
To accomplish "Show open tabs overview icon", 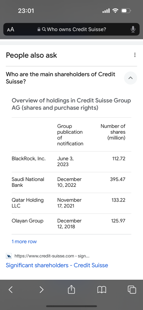I will (x=132, y=290).
